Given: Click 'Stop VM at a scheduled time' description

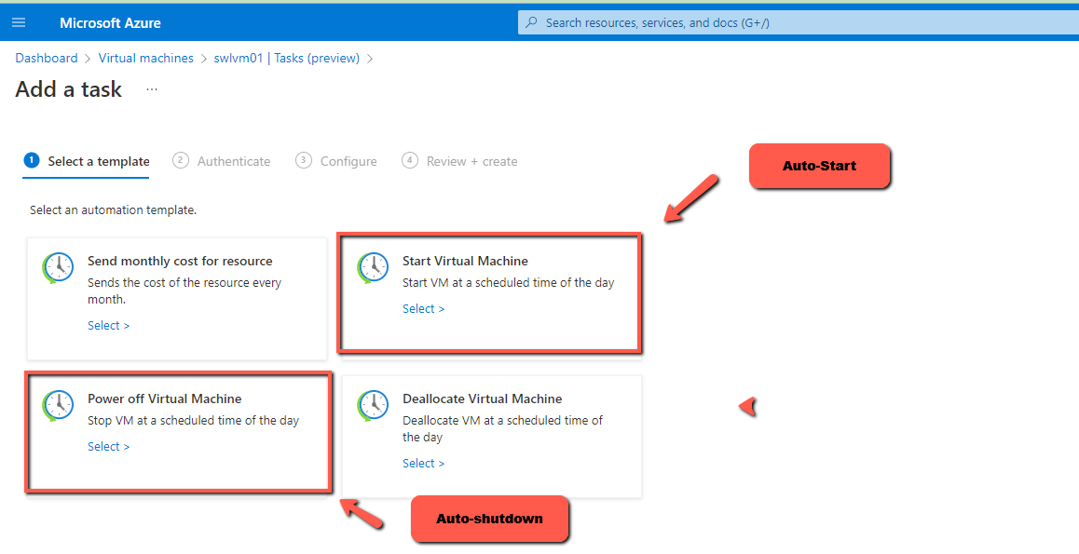Looking at the screenshot, I should [x=194, y=421].
